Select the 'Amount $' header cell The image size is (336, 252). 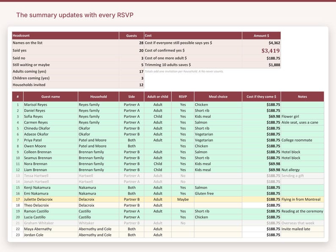(x=261, y=36)
